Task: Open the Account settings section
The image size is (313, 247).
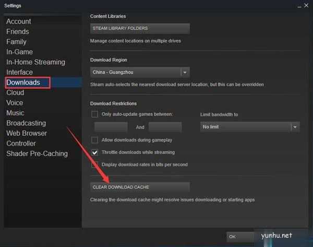Action: point(19,21)
